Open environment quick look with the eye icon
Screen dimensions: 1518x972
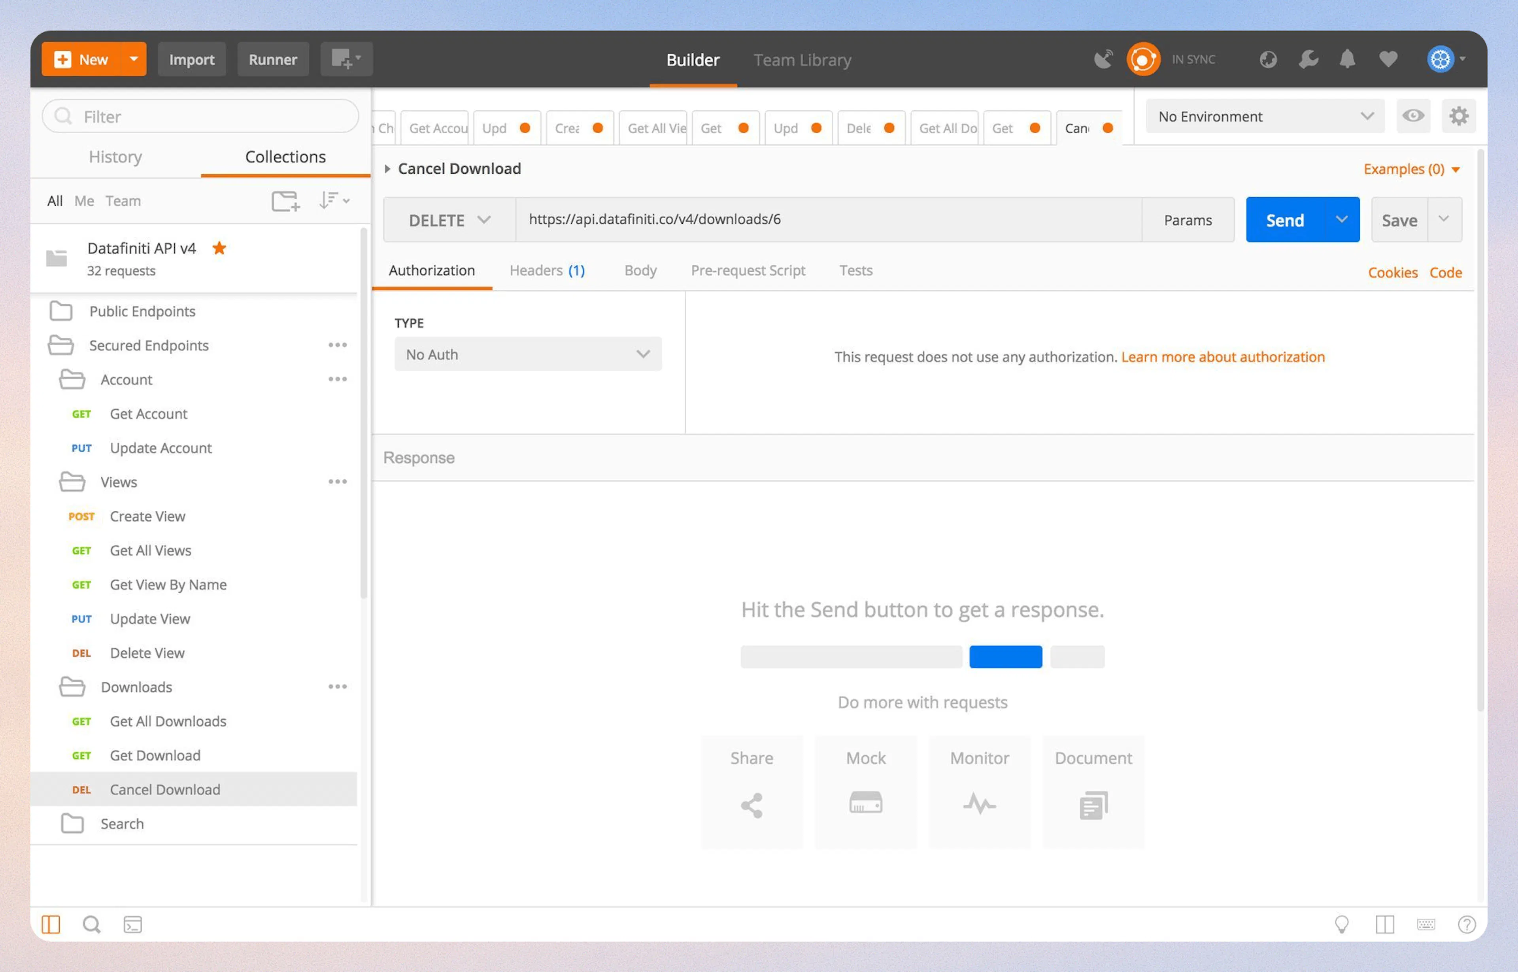pos(1413,116)
